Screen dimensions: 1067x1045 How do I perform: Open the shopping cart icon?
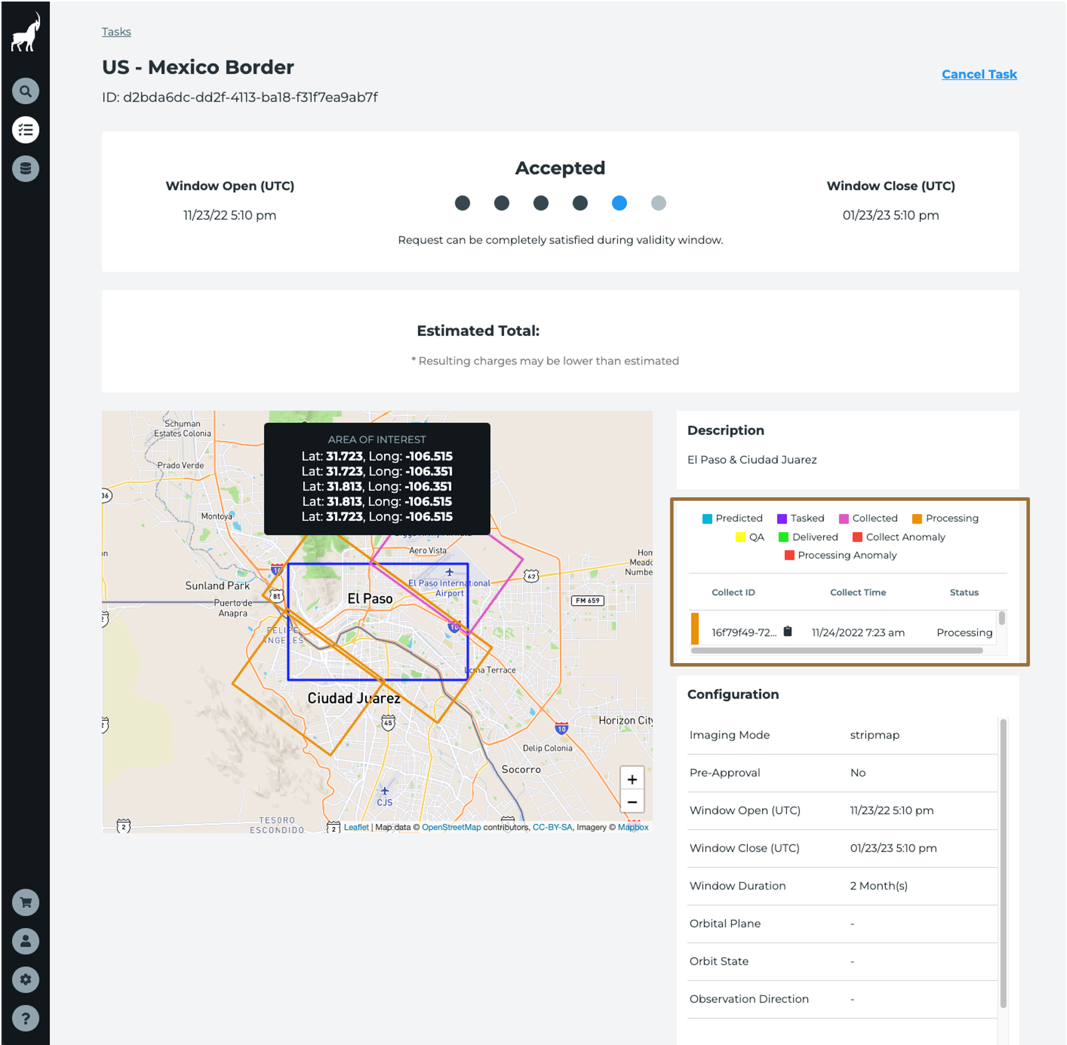25,902
